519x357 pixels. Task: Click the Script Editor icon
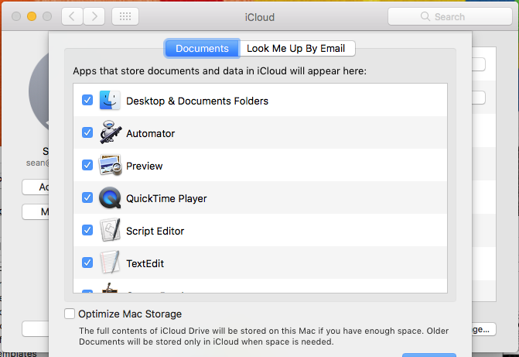109,231
